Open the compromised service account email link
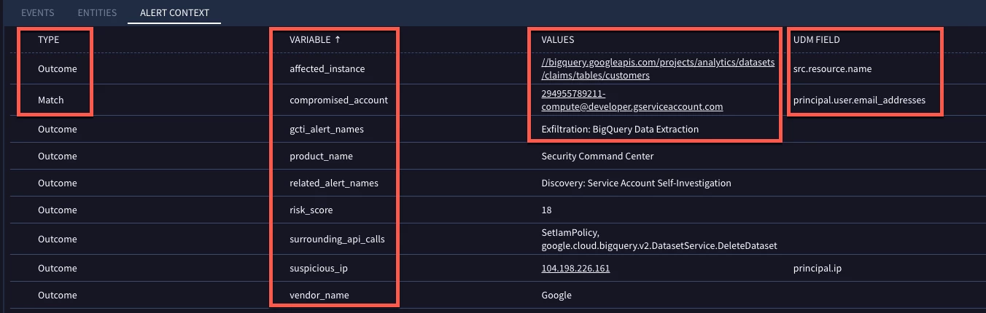The image size is (986, 313). pyautogui.click(x=632, y=100)
